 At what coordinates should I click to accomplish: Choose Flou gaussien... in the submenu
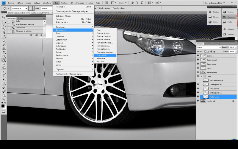tap(105, 46)
